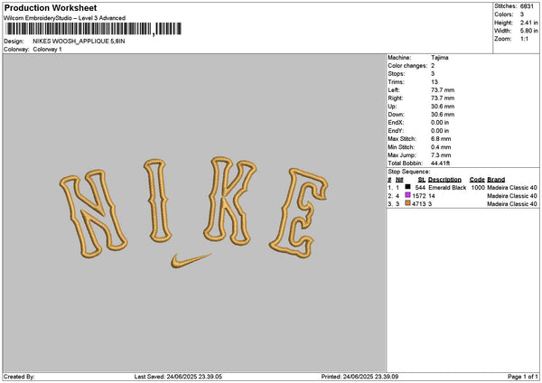The height and width of the screenshot is (383, 542).
Task: Click the Created By label
Action: 19,377
